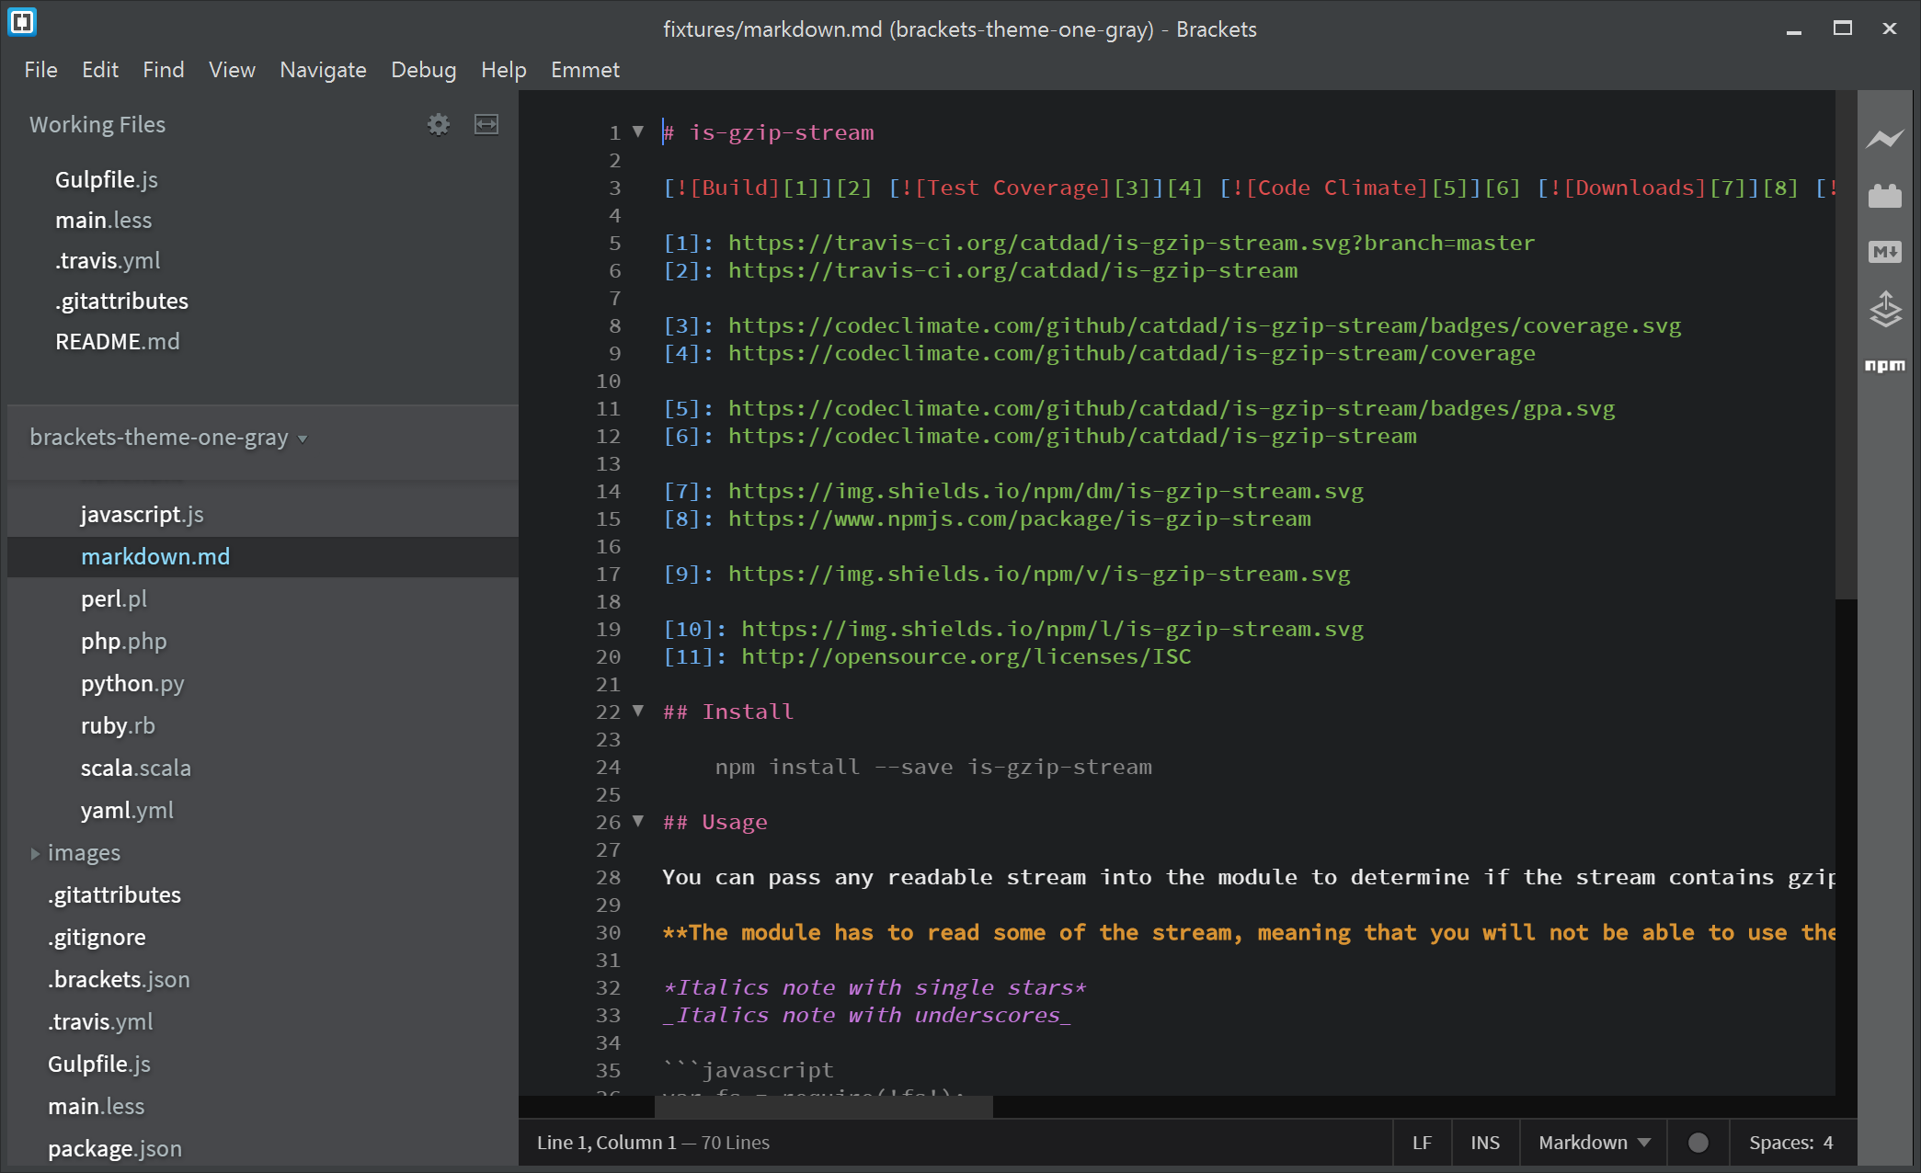
Task: Open Working Files settings gear
Action: (439, 124)
